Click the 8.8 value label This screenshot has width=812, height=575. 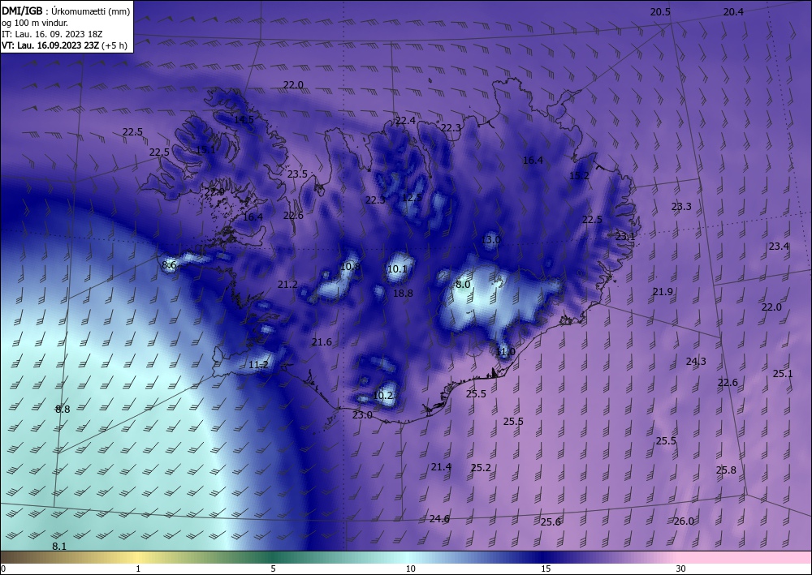pos(63,409)
